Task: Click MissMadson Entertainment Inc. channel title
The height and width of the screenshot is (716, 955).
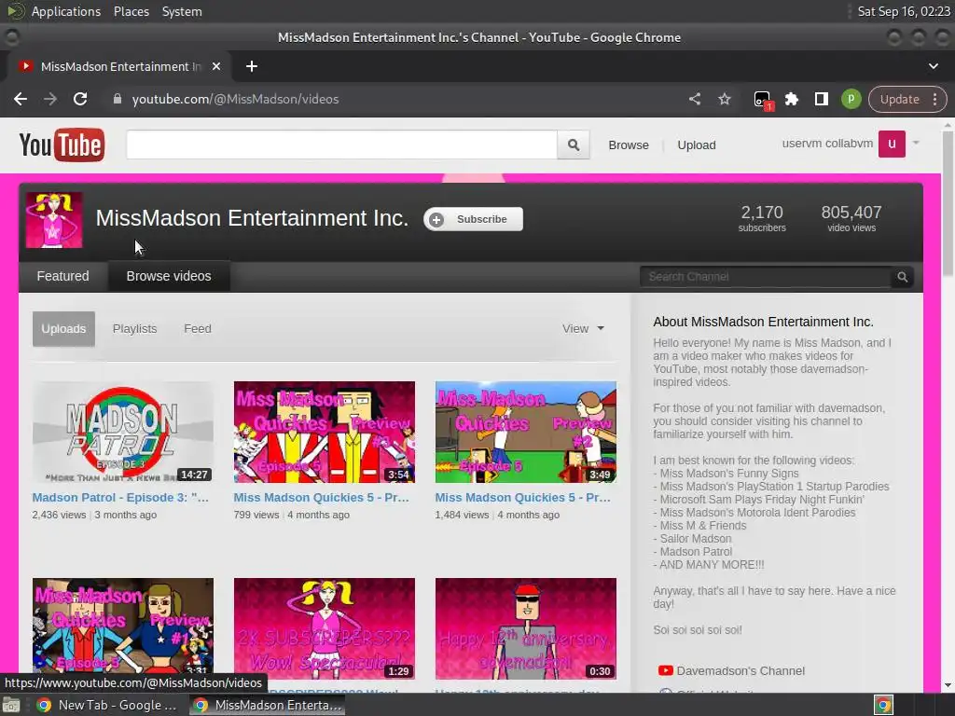Action: (x=252, y=218)
